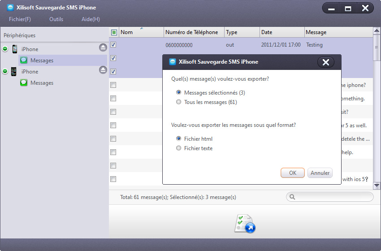The width and height of the screenshot is (381, 251).
Task: Maximize the main window
Action: point(348,9)
